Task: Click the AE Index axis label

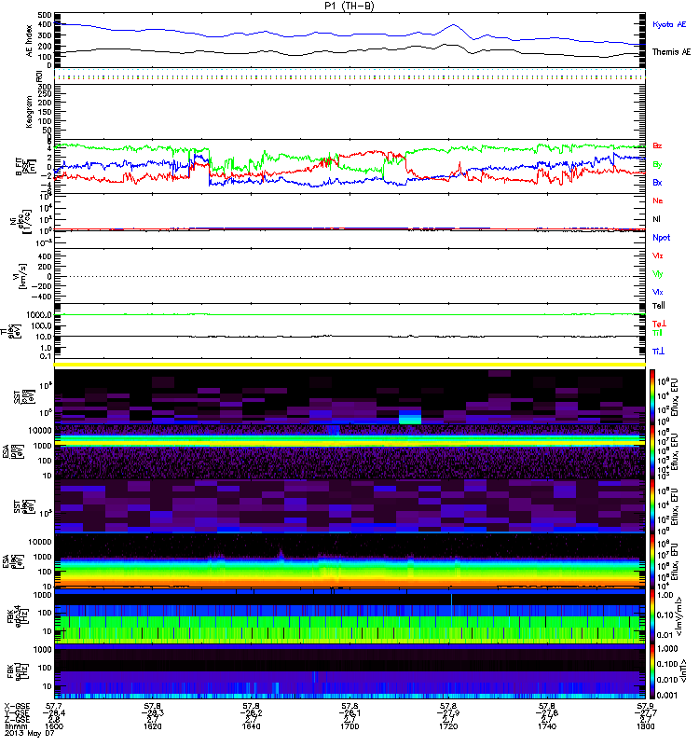Action: (30, 41)
